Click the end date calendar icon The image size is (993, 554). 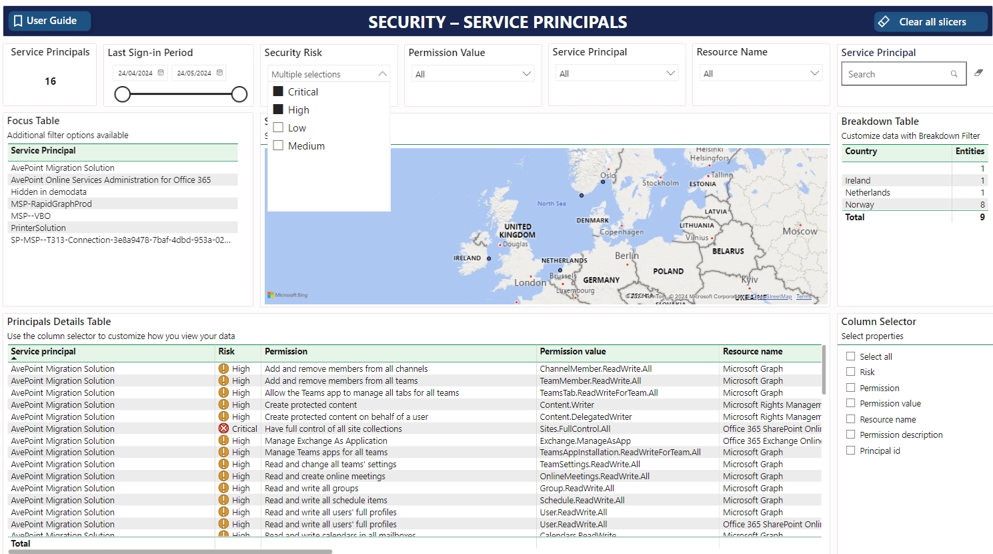219,73
